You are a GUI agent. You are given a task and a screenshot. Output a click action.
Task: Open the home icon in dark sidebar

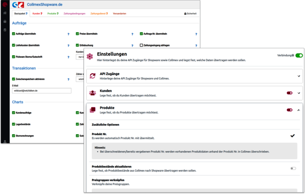pyautogui.click(x=5, y=13)
